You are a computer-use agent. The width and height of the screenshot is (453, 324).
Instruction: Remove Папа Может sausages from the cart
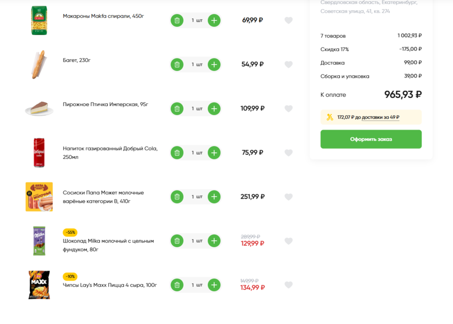pyautogui.click(x=177, y=197)
